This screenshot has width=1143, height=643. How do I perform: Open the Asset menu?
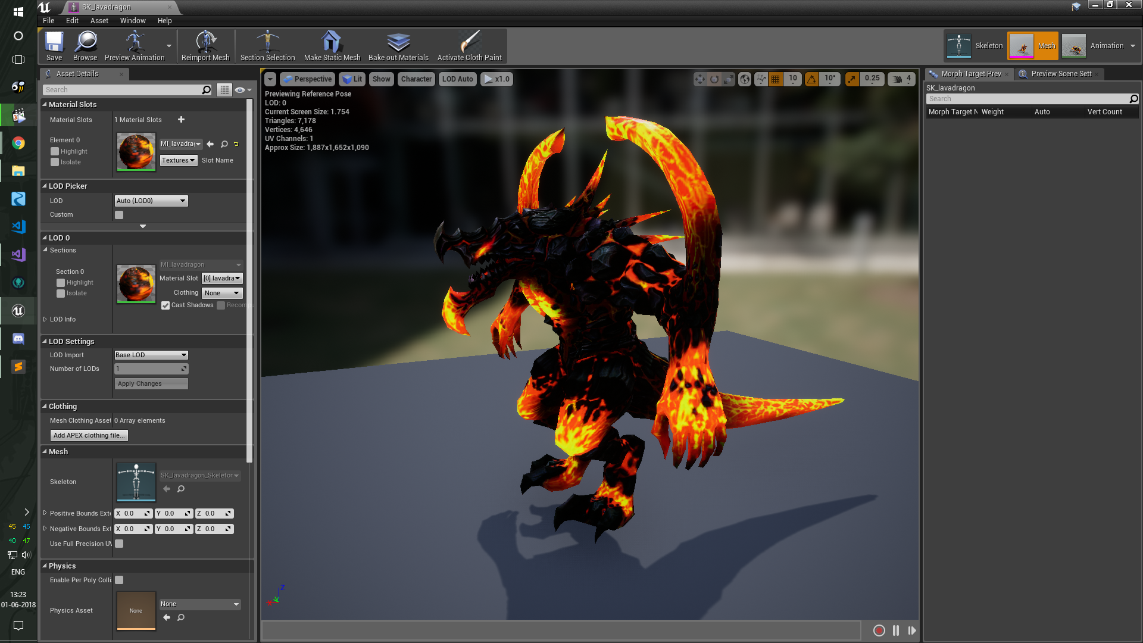(99, 20)
